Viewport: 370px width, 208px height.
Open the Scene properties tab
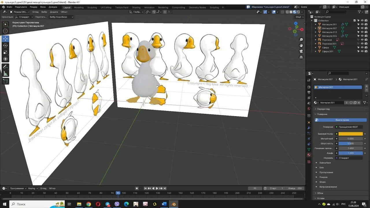click(x=309, y=103)
